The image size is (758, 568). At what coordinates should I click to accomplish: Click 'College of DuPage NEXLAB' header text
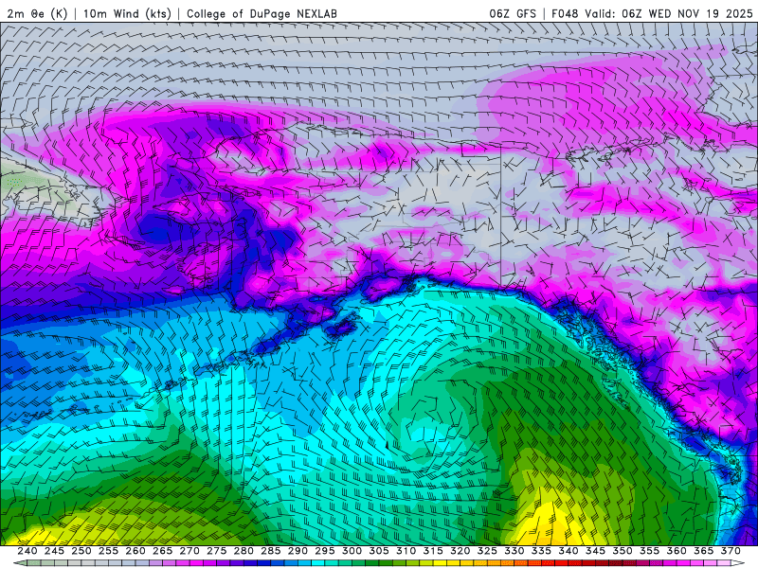tap(262, 13)
